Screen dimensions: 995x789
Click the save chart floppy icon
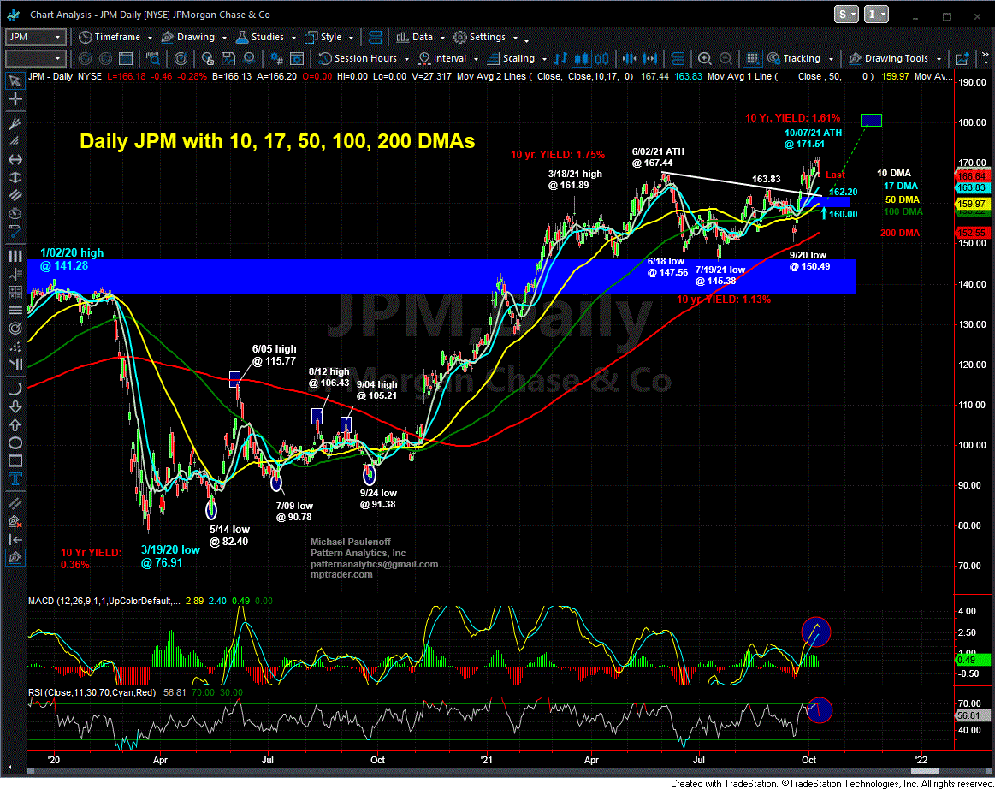coord(228,58)
